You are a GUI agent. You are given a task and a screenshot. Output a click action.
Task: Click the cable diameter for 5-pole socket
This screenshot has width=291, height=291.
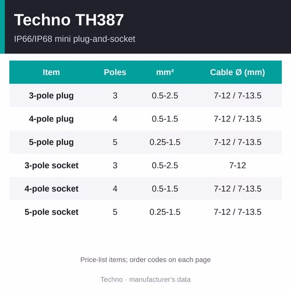pos(237,212)
